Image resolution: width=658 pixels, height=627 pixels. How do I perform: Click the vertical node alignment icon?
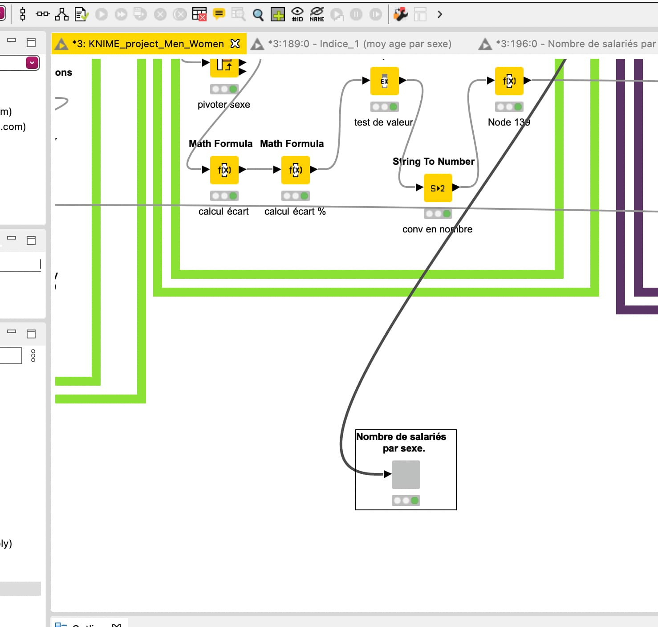(23, 14)
